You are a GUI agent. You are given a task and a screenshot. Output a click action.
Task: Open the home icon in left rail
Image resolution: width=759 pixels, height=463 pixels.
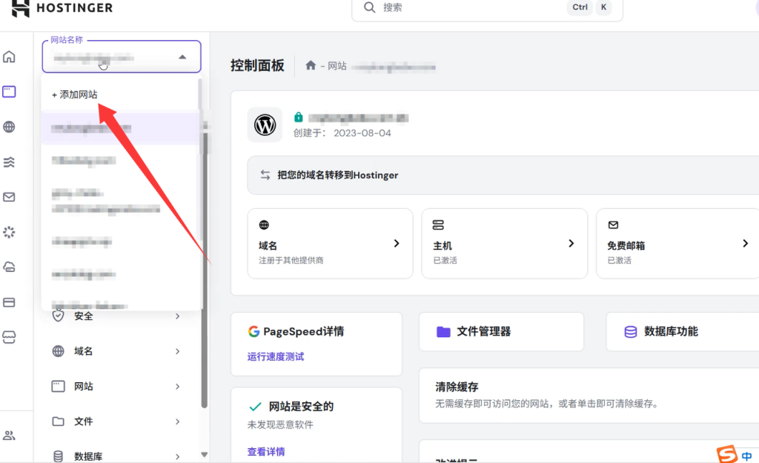pyautogui.click(x=9, y=57)
